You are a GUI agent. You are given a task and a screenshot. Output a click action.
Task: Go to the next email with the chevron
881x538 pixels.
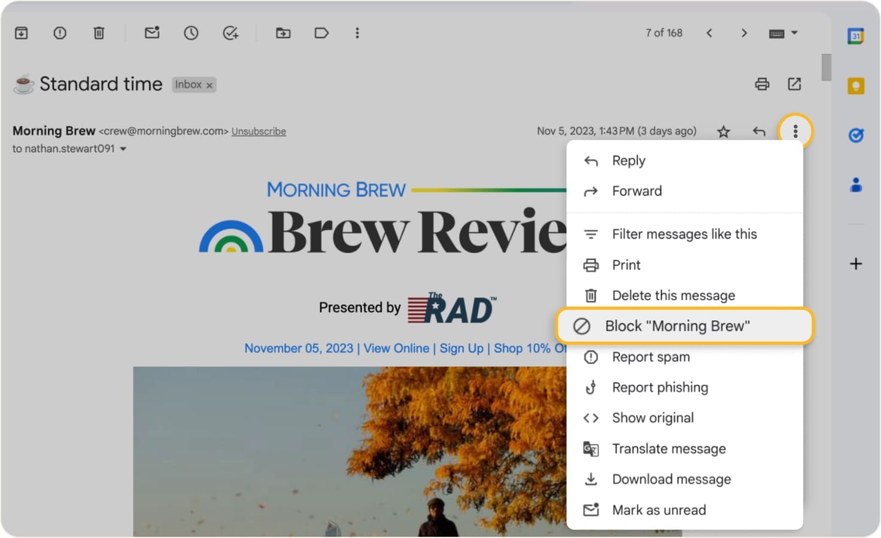(744, 33)
